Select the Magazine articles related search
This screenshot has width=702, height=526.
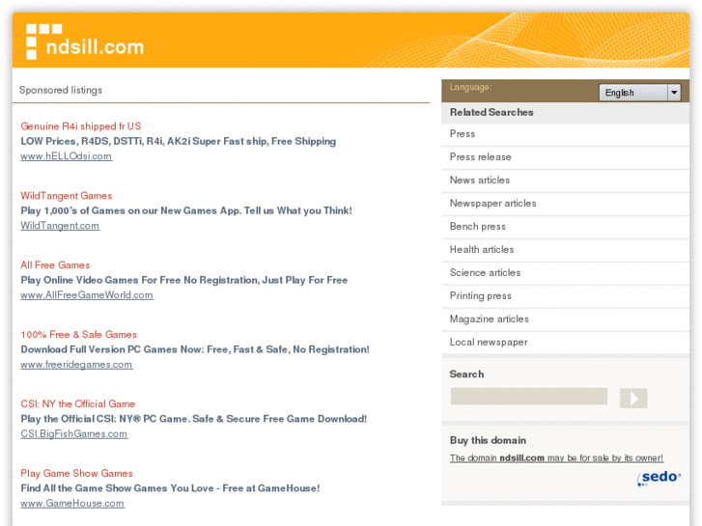tap(565, 319)
